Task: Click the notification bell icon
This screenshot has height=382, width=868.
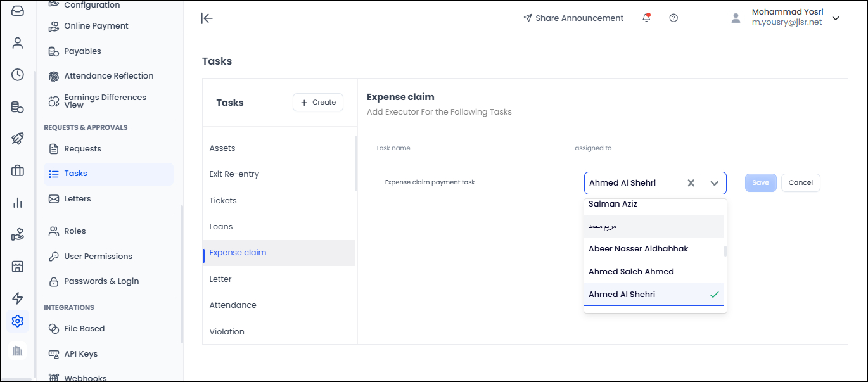Action: point(646,18)
